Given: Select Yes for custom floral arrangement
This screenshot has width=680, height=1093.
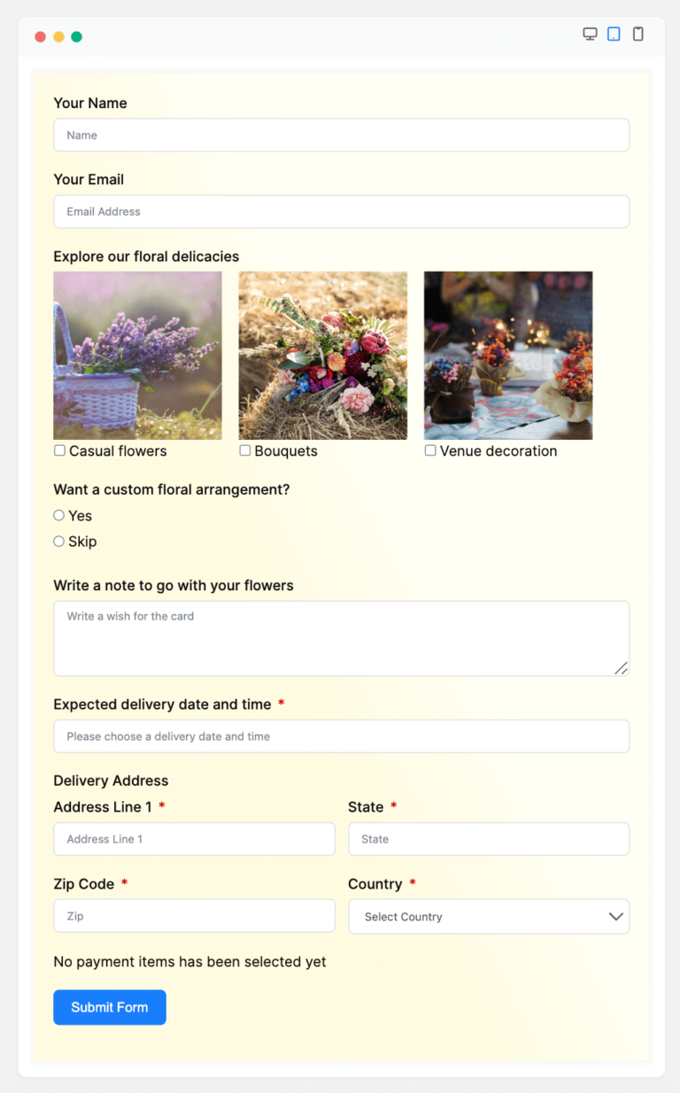Looking at the screenshot, I should click(58, 515).
